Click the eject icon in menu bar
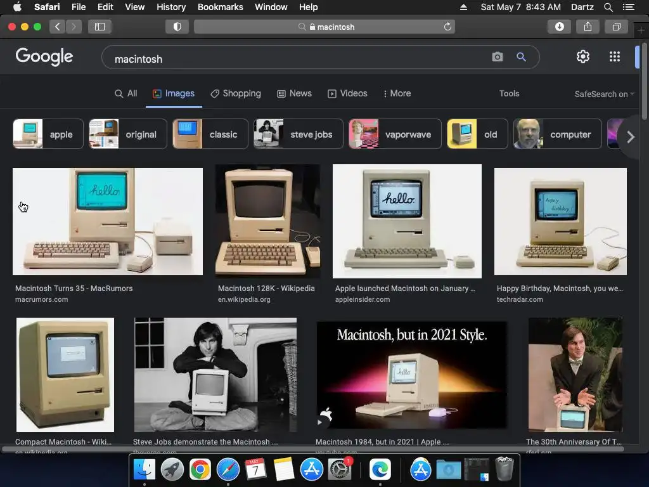The image size is (649, 487). [463, 7]
